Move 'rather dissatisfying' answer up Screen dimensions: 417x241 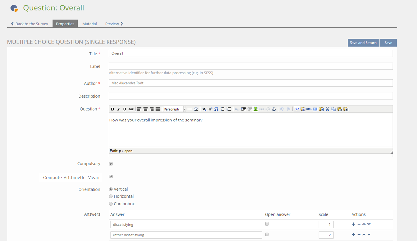tap(364, 235)
